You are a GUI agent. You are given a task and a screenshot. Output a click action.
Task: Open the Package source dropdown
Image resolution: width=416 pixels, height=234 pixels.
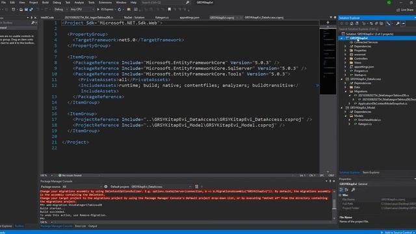tap(82, 187)
